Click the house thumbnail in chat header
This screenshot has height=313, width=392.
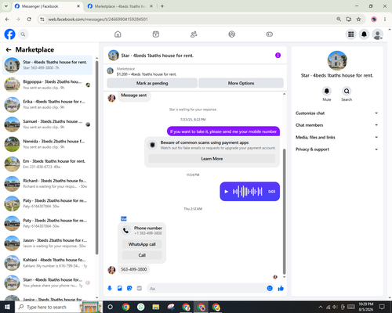pyautogui.click(x=114, y=56)
